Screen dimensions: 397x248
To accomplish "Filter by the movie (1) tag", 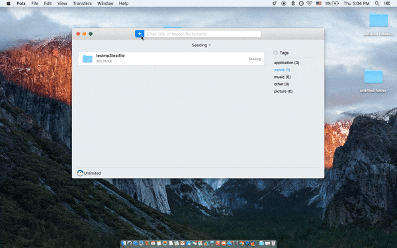I will (282, 69).
